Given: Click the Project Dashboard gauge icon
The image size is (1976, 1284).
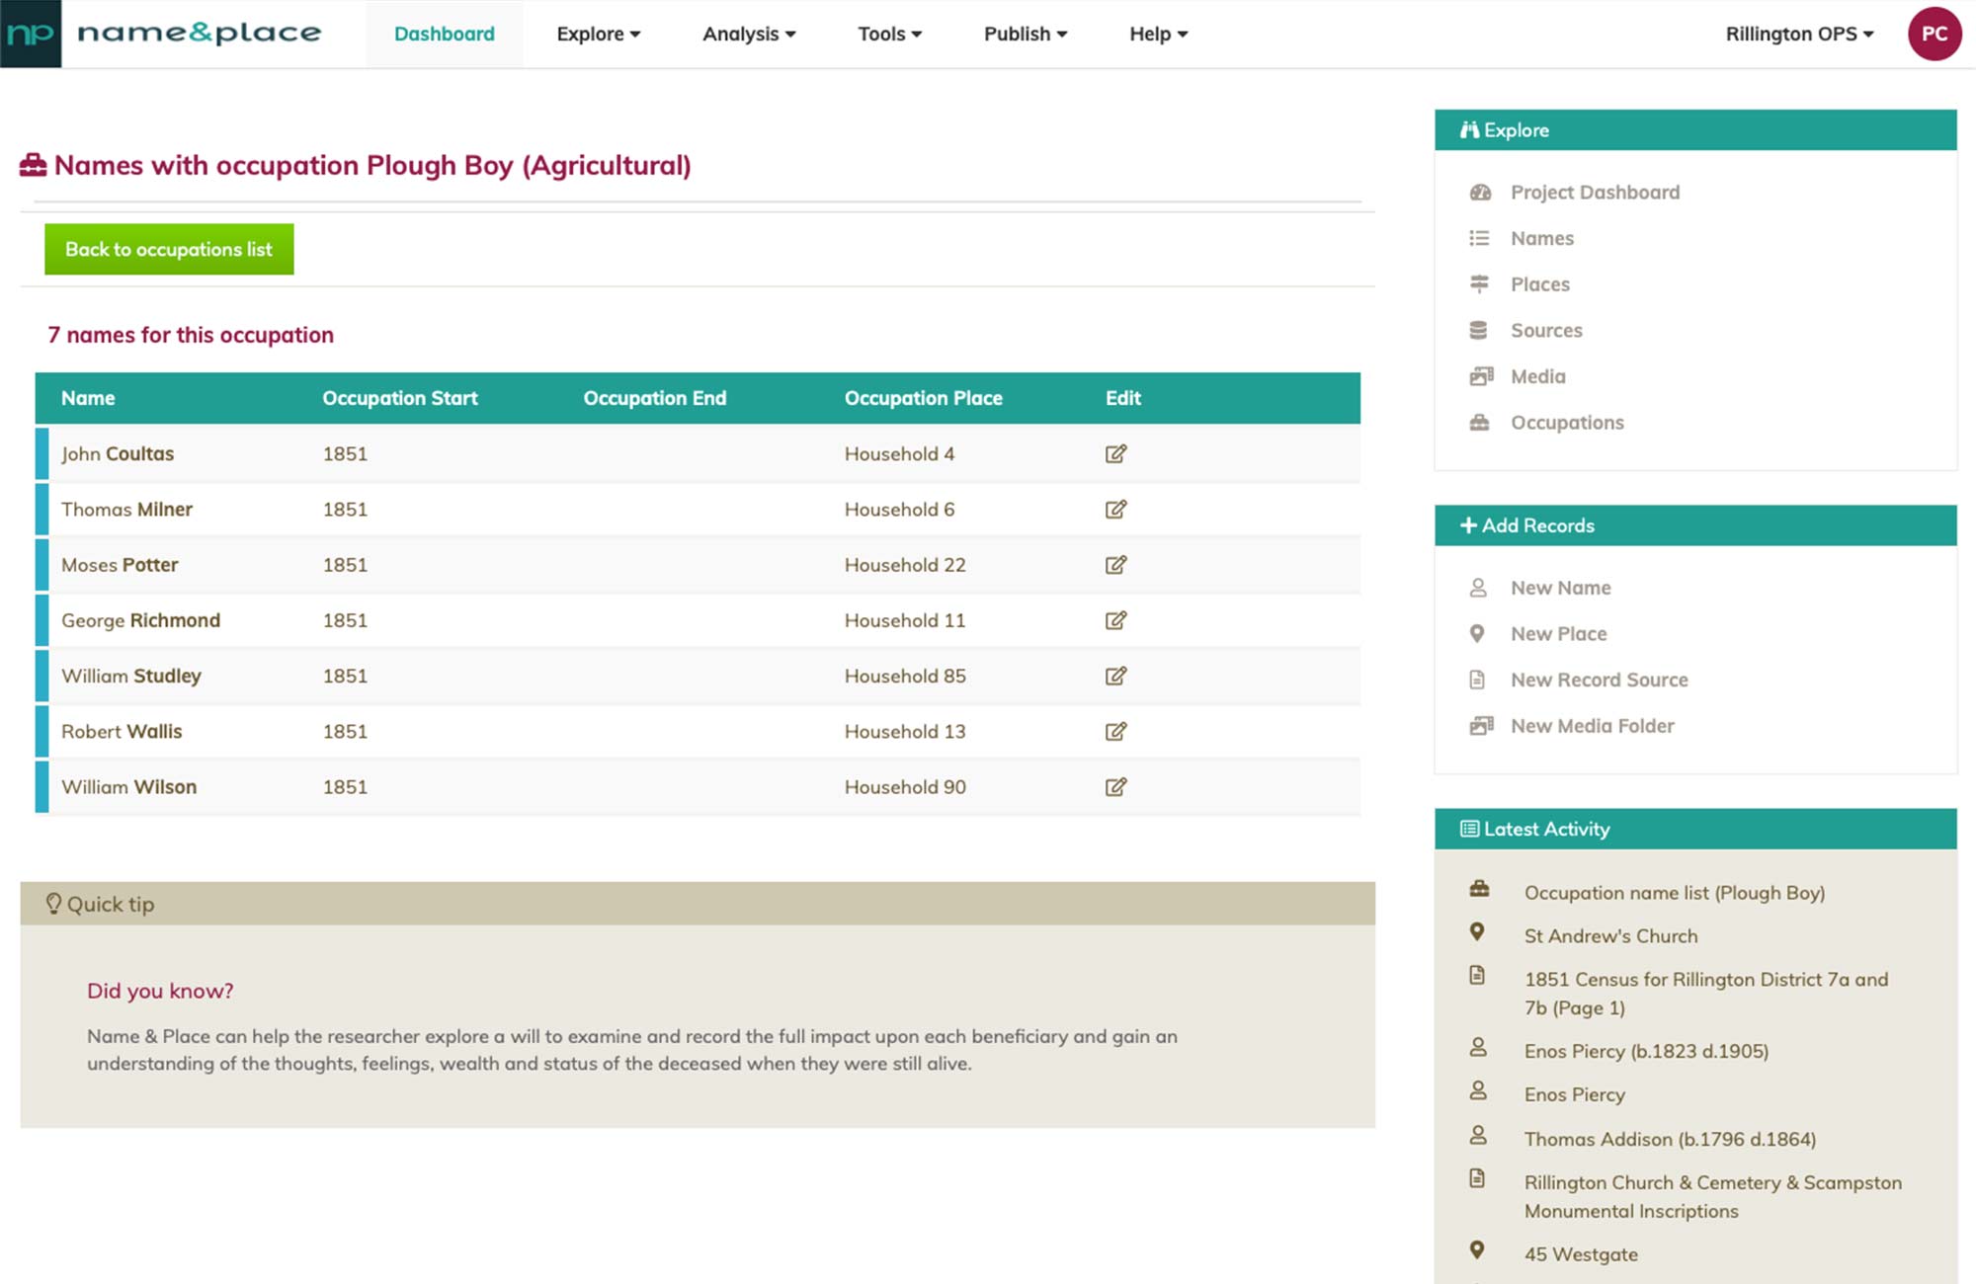Looking at the screenshot, I should (1479, 192).
